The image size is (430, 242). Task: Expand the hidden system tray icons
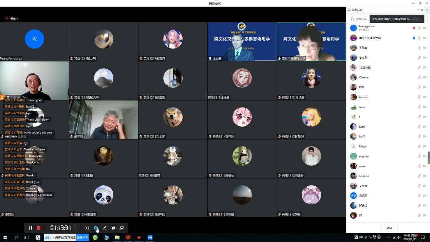pos(389,238)
